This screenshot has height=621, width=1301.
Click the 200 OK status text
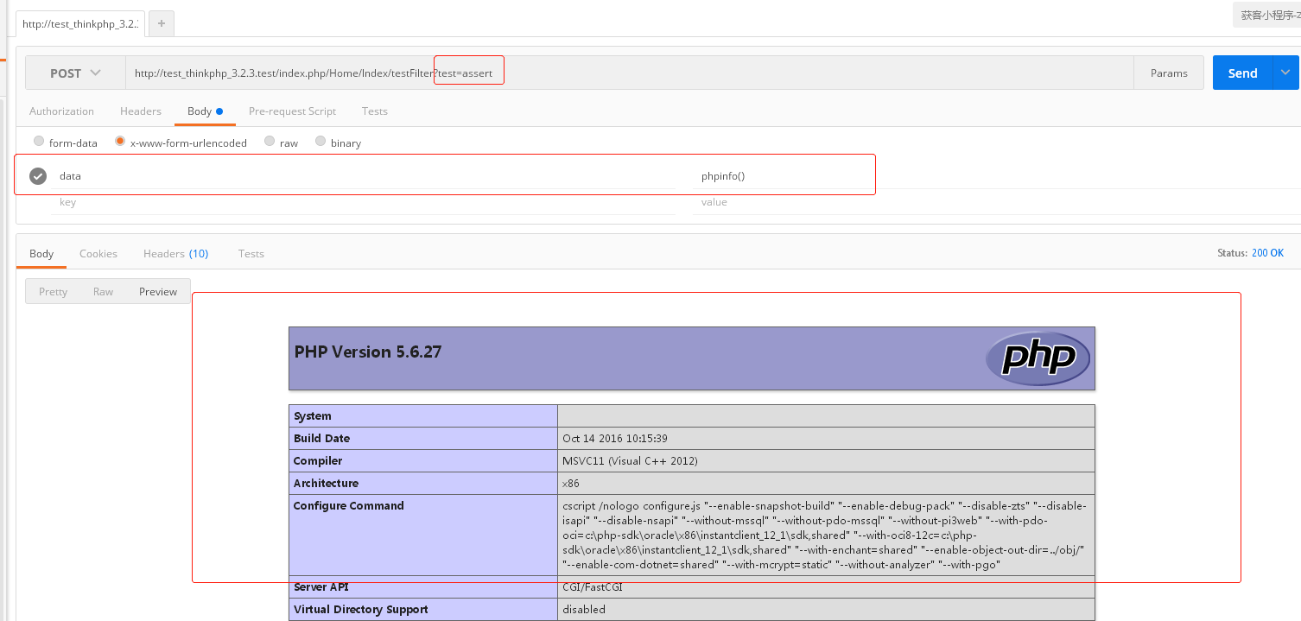(1267, 253)
